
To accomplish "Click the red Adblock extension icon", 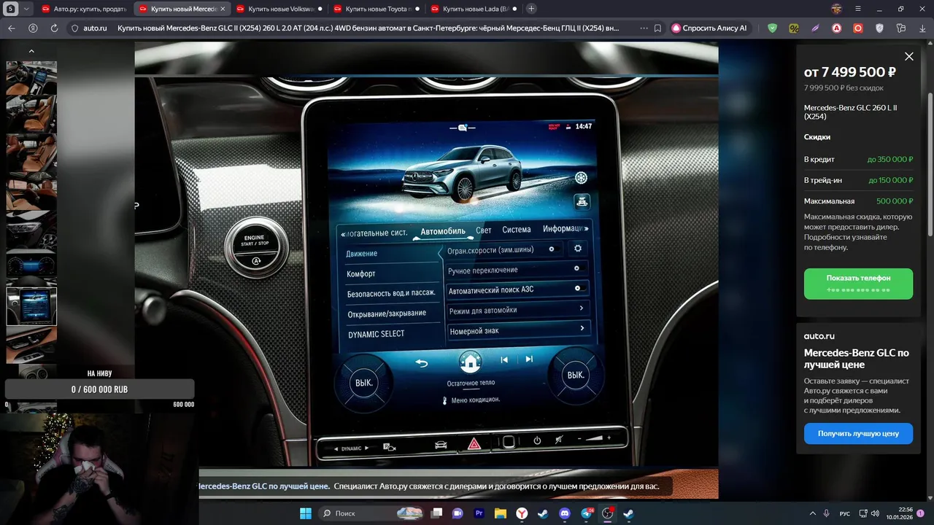I will click(837, 28).
